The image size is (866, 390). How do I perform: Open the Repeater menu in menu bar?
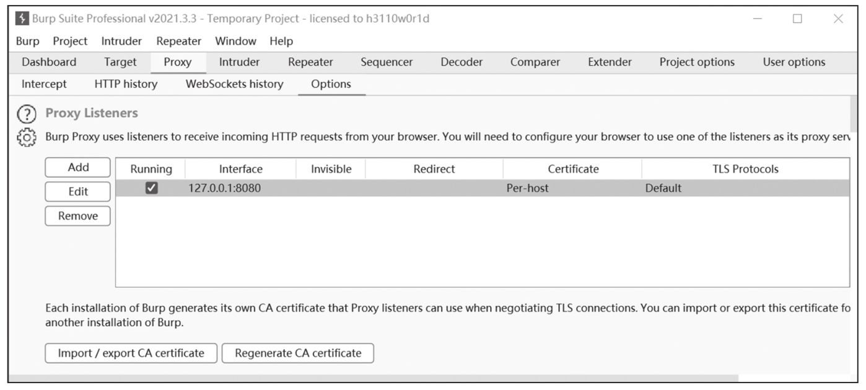coord(179,41)
